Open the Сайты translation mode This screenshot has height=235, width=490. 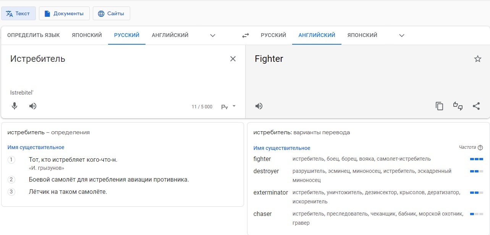[111, 13]
